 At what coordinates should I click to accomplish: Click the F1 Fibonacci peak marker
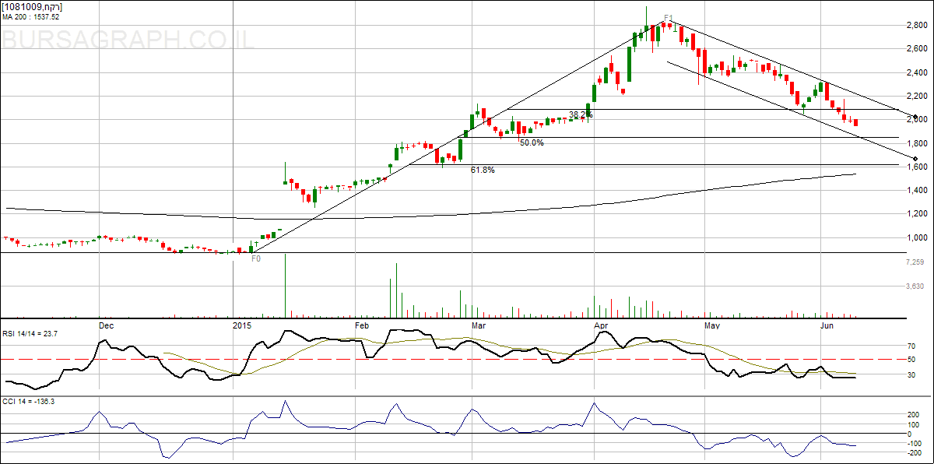click(668, 16)
